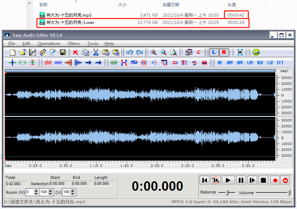Click the Undo arrow icon
Viewport: 297px width, 209px height.
(x=129, y=52)
